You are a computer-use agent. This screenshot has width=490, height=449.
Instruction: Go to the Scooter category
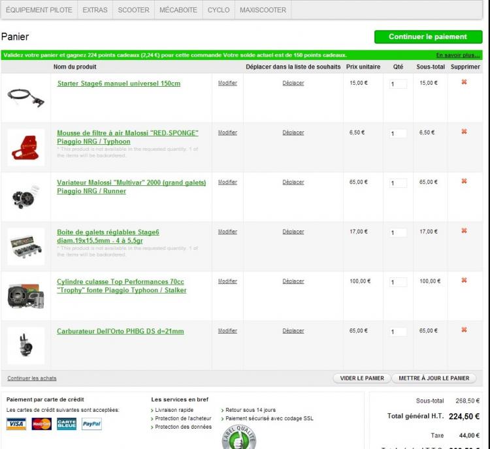tap(133, 10)
